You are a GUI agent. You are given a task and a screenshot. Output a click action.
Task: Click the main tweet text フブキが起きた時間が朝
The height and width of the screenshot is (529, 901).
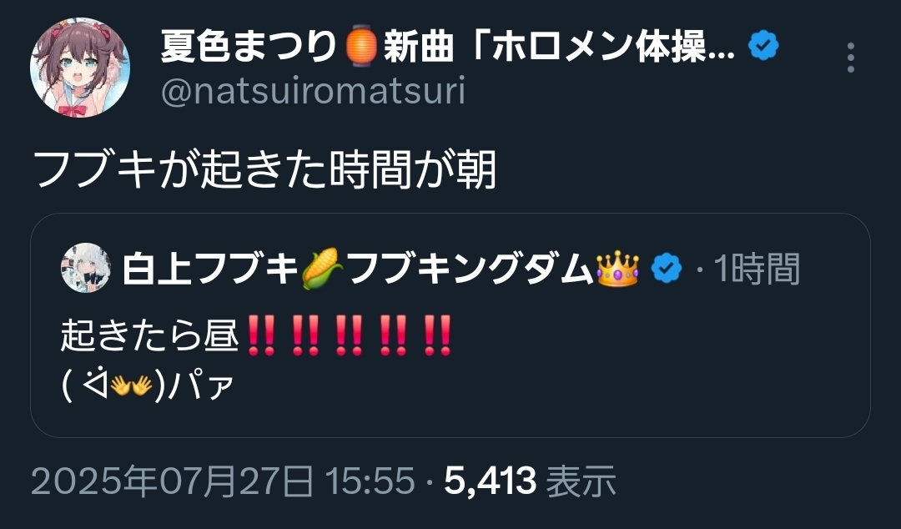(265, 171)
